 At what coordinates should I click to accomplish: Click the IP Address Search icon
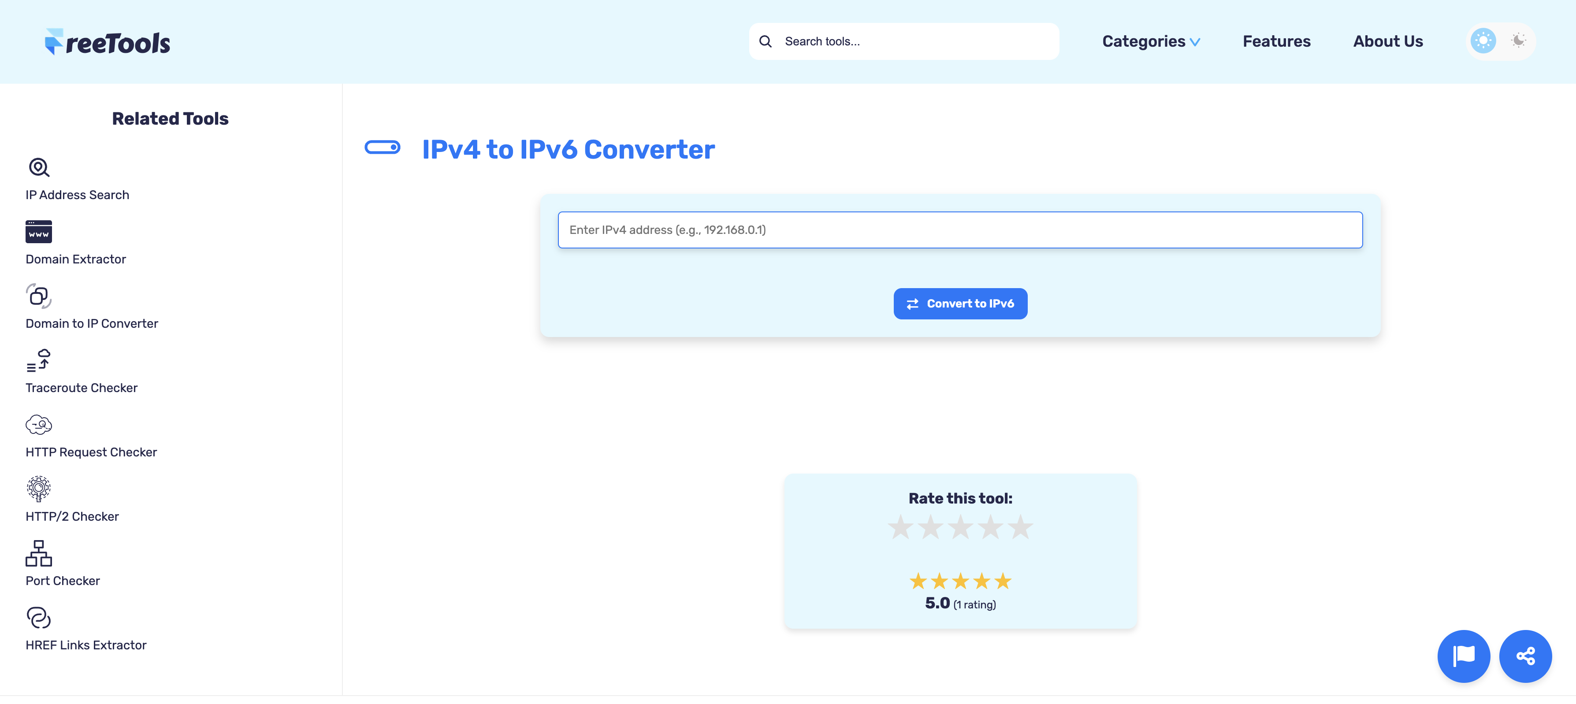pyautogui.click(x=38, y=167)
